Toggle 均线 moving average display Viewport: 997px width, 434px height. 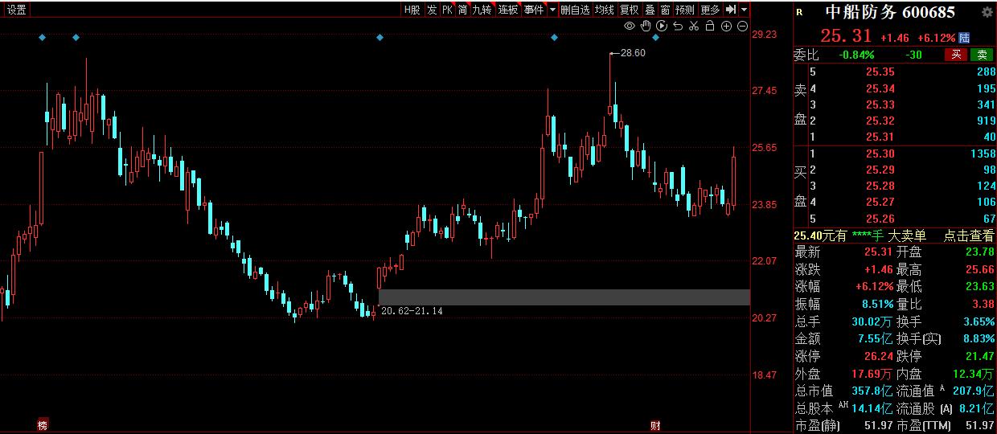click(x=604, y=10)
